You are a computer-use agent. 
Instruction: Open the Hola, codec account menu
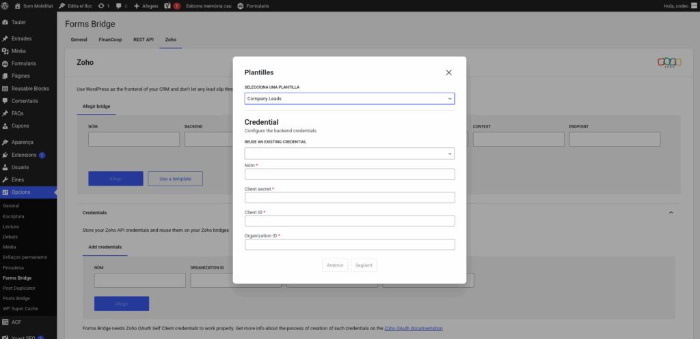[679, 6]
